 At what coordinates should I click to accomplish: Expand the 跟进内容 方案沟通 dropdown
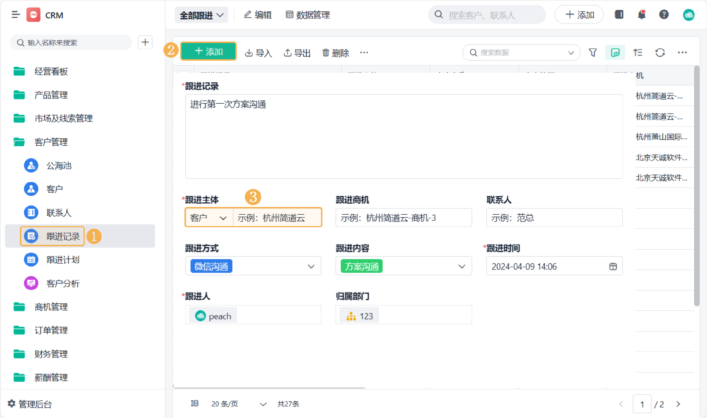coord(462,267)
